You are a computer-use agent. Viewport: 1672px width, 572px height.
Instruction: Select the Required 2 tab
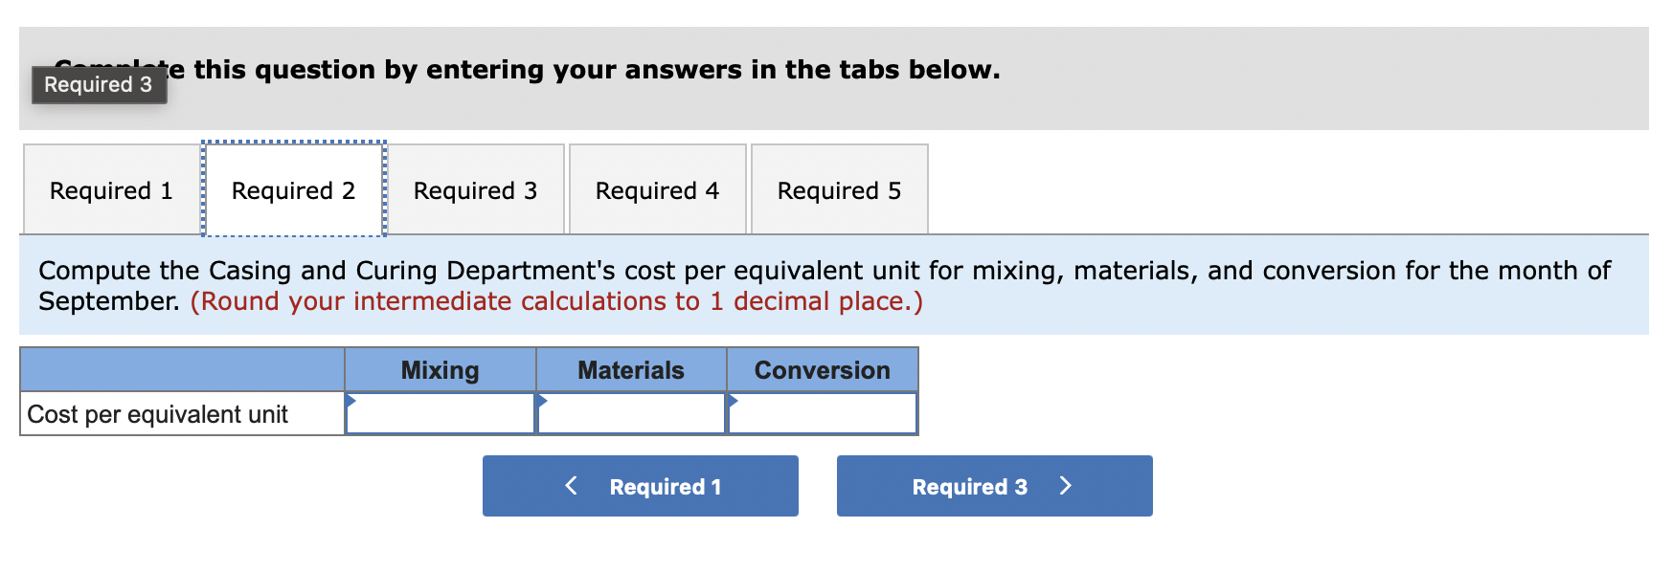pos(292,189)
